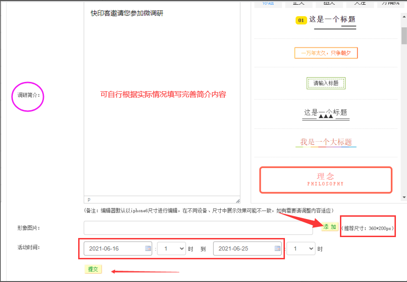The image size is (407, 282).
Task: Expand the start hour dropdown
Action: coord(172,249)
